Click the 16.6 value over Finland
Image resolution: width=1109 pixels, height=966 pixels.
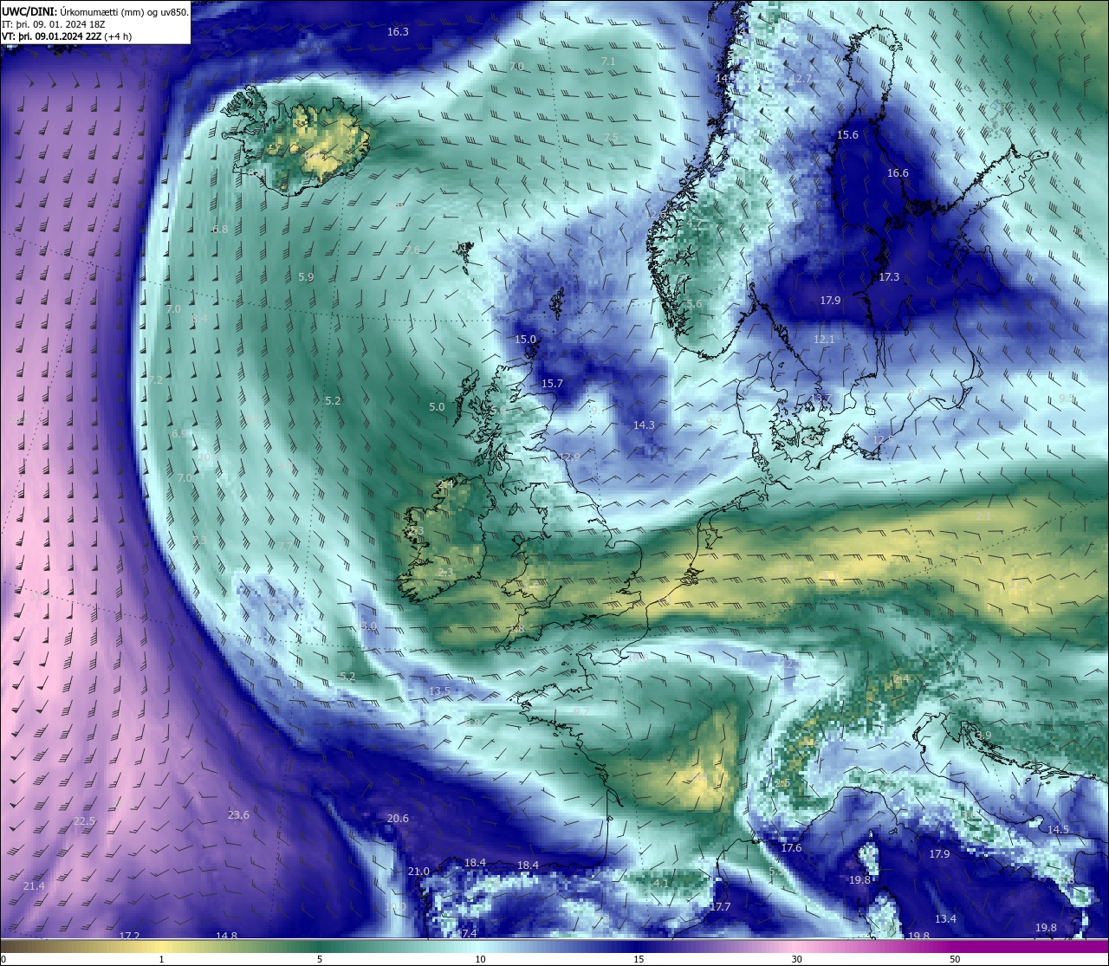tap(898, 172)
